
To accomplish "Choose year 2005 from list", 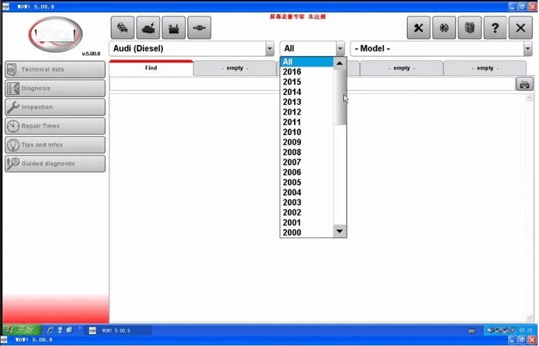I will coord(307,182).
